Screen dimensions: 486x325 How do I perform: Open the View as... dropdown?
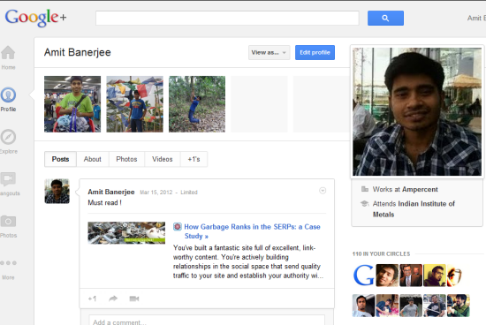(269, 53)
